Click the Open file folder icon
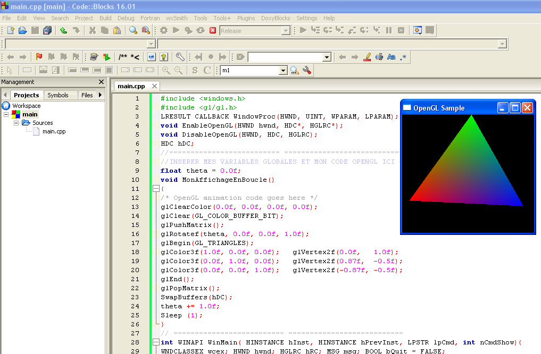This screenshot has width=541, height=354. tap(23, 30)
